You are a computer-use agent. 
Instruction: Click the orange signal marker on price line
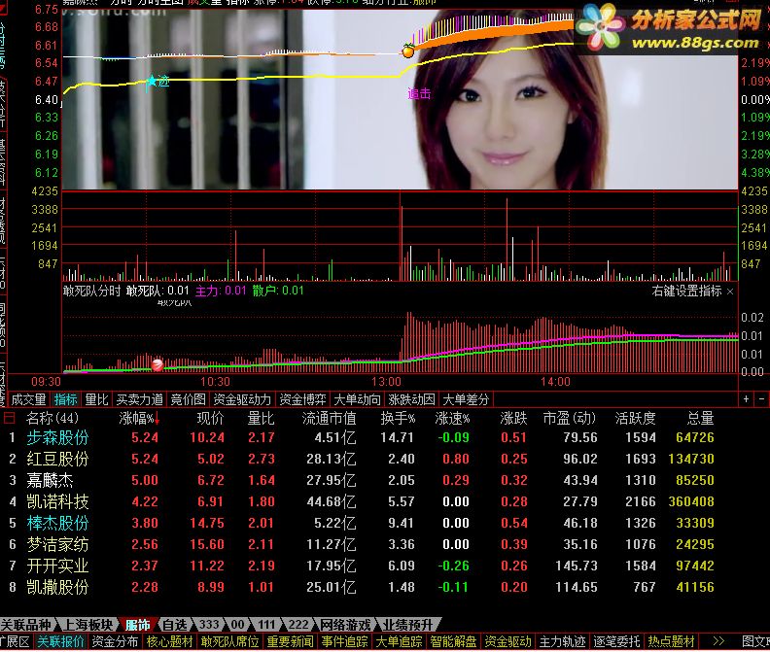tap(407, 51)
